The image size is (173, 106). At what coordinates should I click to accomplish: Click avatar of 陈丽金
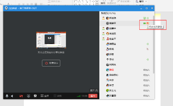click(x=108, y=44)
